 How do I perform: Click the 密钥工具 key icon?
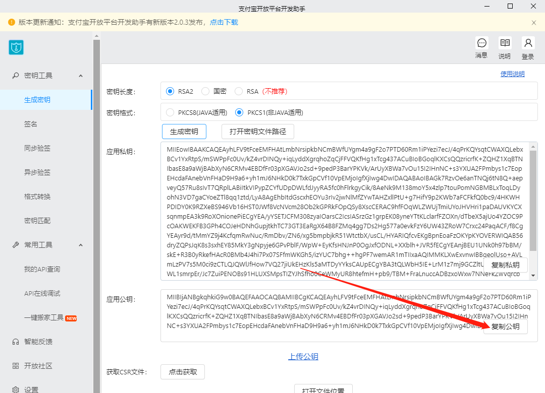[16, 76]
